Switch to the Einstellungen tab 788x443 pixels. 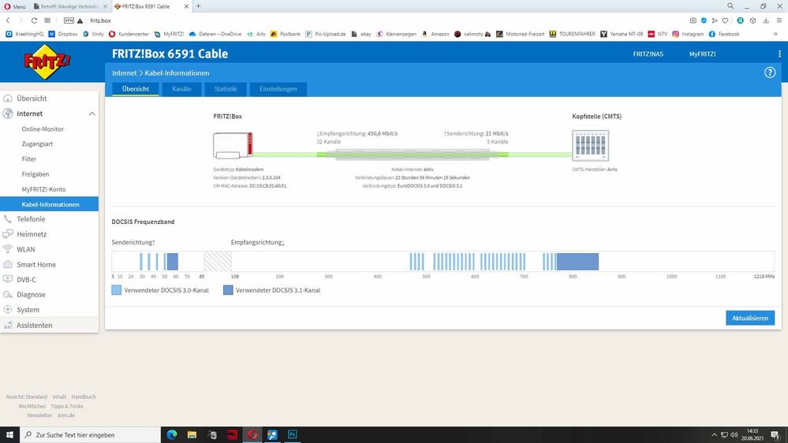click(278, 89)
